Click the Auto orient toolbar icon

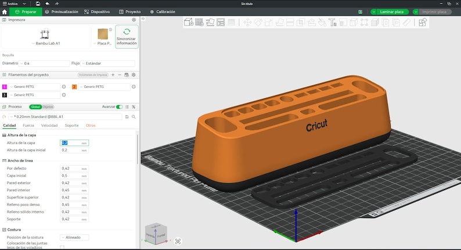click(x=210, y=22)
